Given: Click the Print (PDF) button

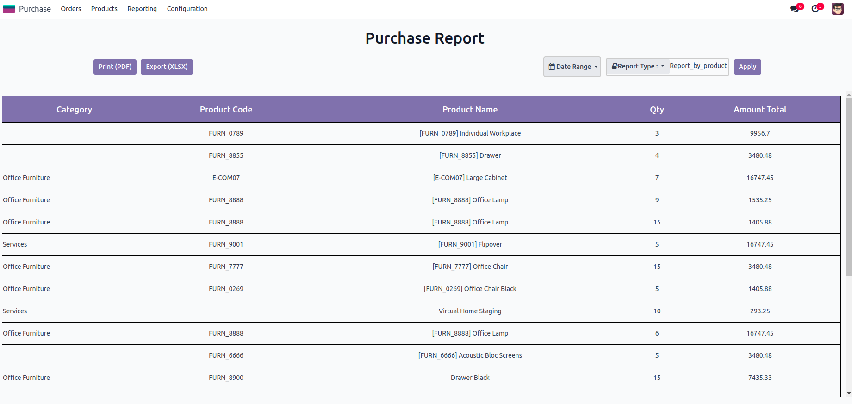Looking at the screenshot, I should click(x=115, y=67).
